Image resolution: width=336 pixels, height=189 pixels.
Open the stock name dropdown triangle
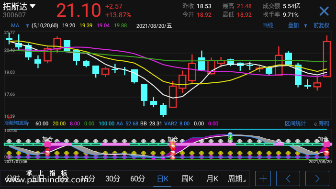point(33,6)
